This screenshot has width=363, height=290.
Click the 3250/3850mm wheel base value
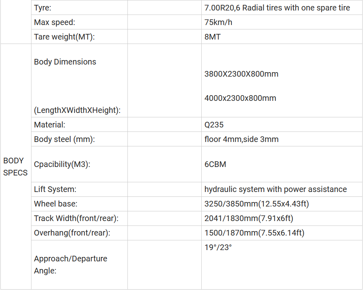[257, 204]
